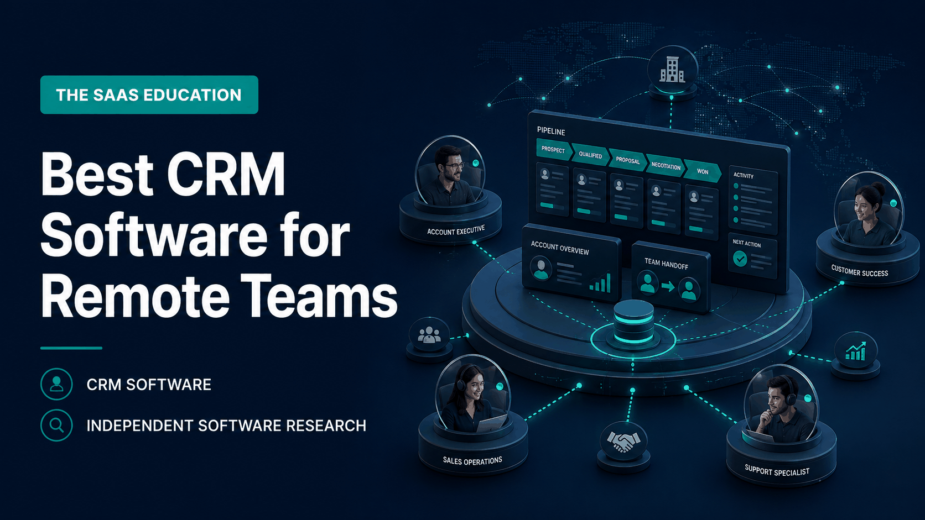
Task: Click the ACCOUNT EXECUTIVE label
Action: click(x=456, y=230)
